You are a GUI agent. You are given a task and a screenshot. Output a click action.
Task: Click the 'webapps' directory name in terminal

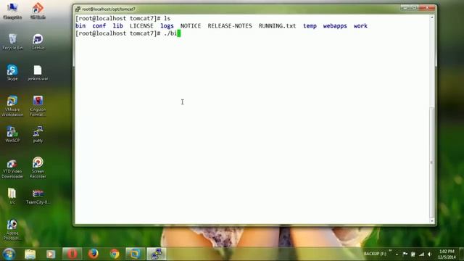coord(335,26)
